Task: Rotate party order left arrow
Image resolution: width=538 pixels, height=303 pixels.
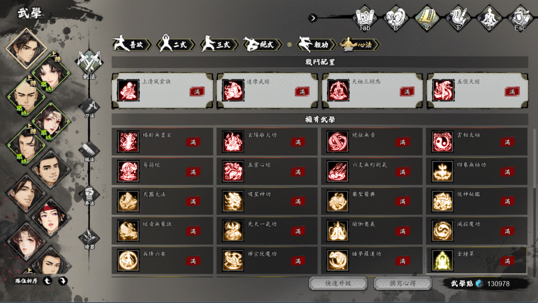Action: click(47, 281)
